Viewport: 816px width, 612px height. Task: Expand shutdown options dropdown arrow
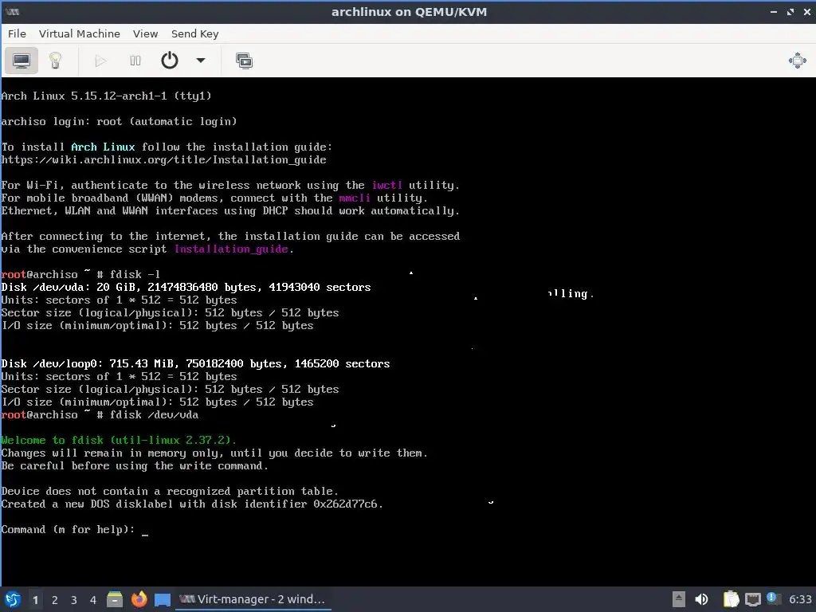(200, 61)
